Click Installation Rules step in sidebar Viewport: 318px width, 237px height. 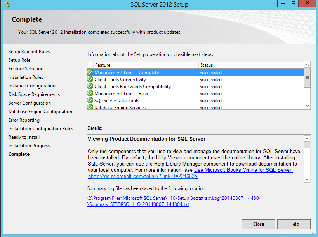tap(26, 77)
